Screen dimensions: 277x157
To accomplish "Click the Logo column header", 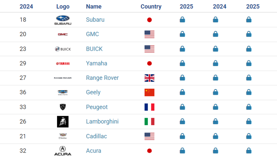I will point(63,7).
